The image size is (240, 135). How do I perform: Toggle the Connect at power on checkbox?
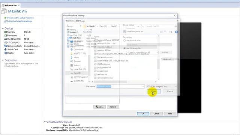coord(124,31)
